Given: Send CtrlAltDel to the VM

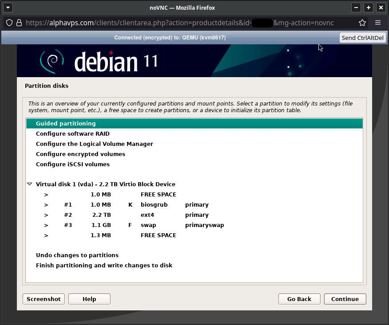Looking at the screenshot, I should (362, 38).
